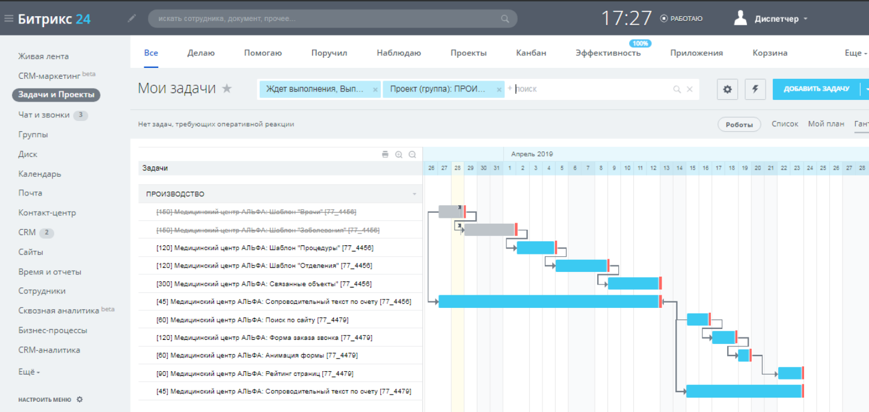
Task: Zoom out the Gantt chart timeline
Action: [413, 155]
